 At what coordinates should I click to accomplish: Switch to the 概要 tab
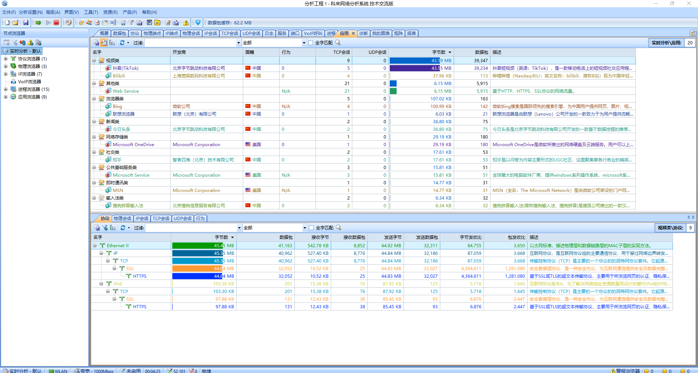[x=104, y=33]
